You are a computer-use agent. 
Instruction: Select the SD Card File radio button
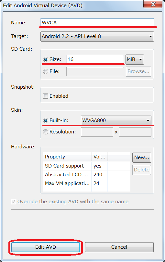(x=45, y=71)
